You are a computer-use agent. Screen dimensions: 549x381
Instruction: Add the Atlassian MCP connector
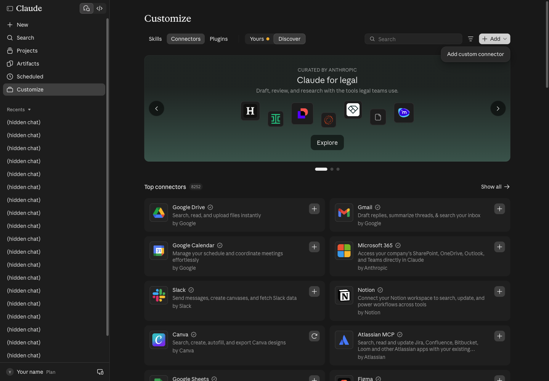point(499,336)
